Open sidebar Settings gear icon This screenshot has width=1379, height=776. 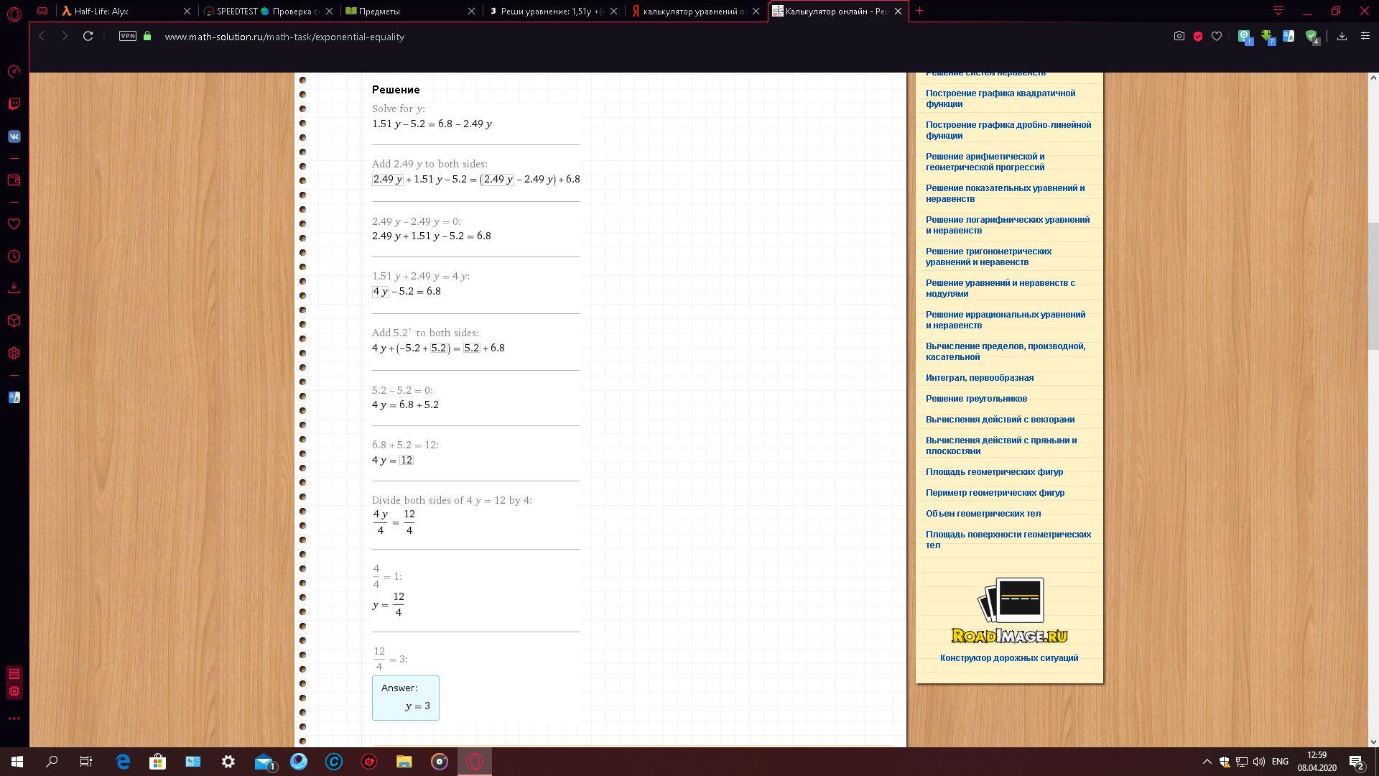14,354
